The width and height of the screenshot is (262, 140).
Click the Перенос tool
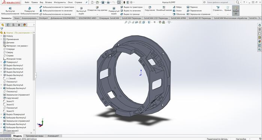[192, 7]
